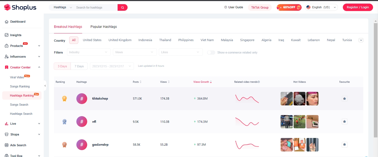Toggle Show e-commerce related only switch
This screenshot has width=378, height=157.
(211, 52)
